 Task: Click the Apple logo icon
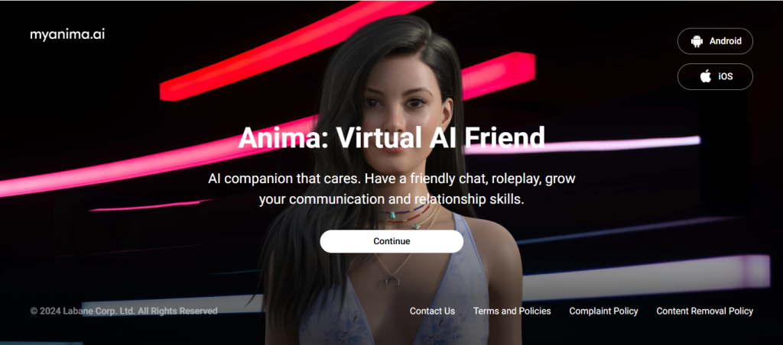(x=706, y=76)
